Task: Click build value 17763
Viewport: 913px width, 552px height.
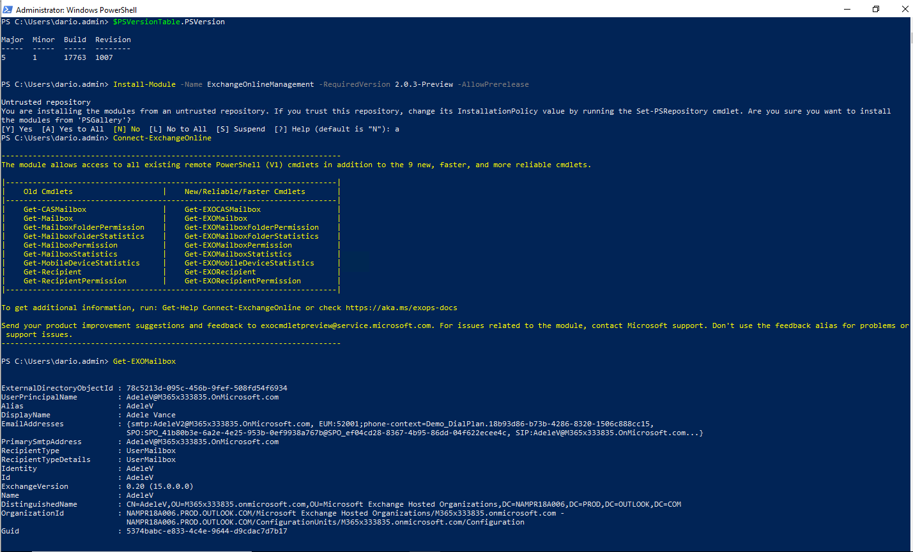Action: point(75,57)
